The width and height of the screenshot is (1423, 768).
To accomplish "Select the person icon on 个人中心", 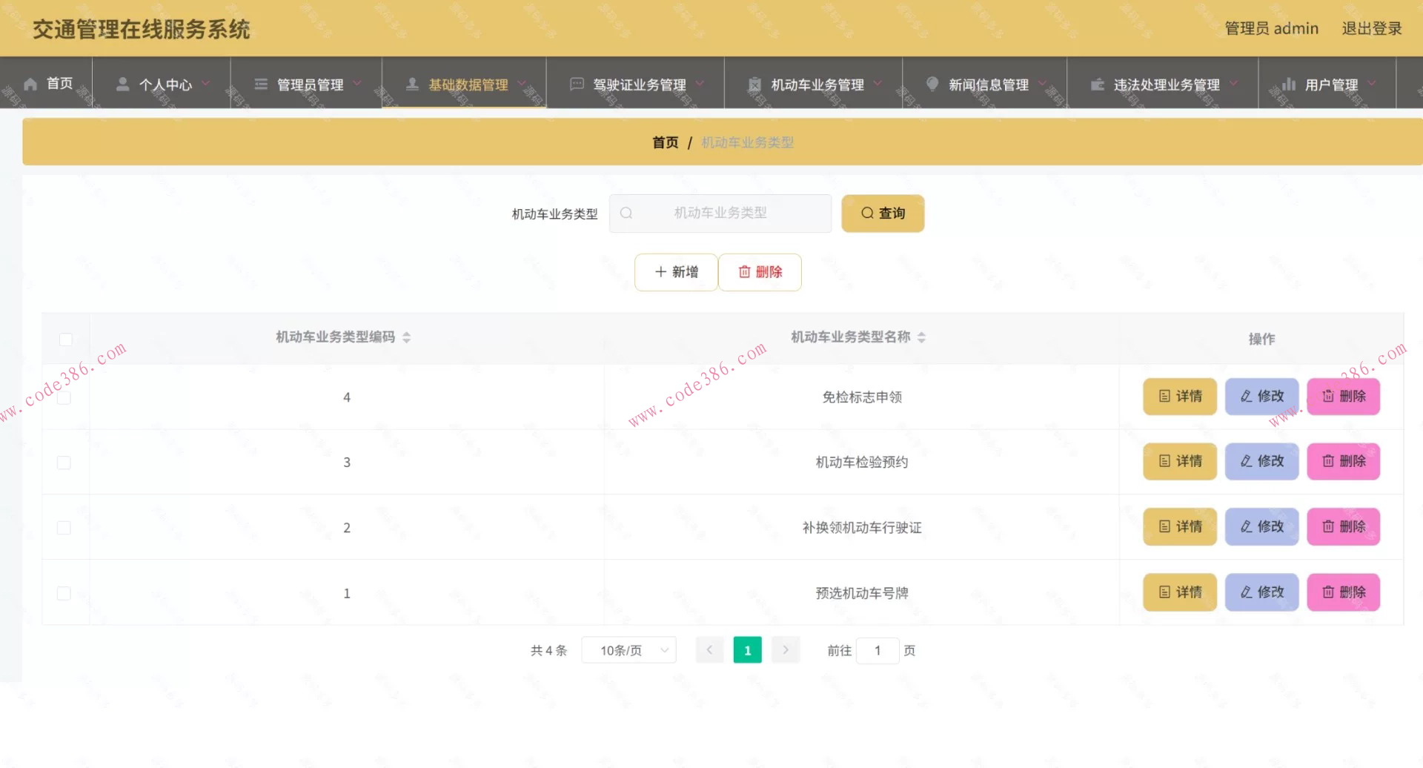I will click(123, 84).
